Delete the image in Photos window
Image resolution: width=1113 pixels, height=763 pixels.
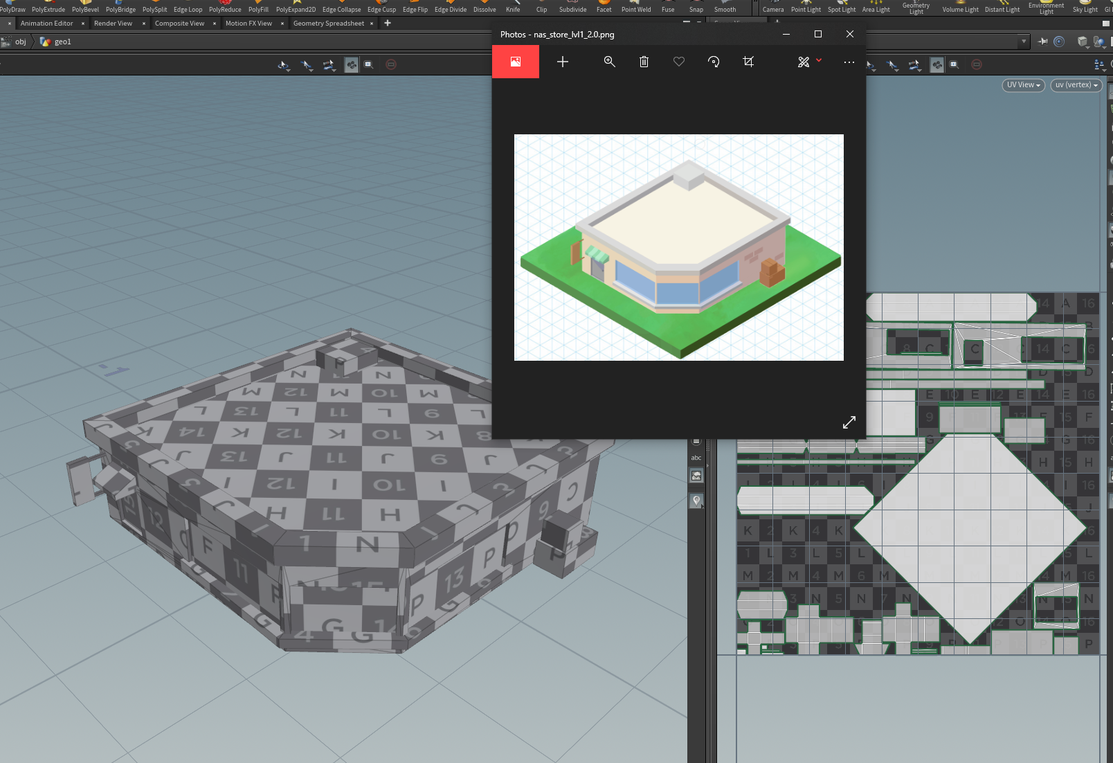tap(644, 62)
